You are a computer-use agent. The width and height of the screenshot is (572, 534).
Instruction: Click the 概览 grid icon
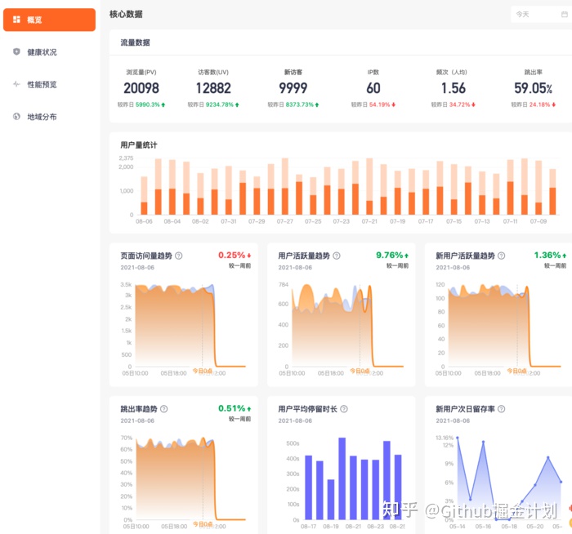pos(16,20)
